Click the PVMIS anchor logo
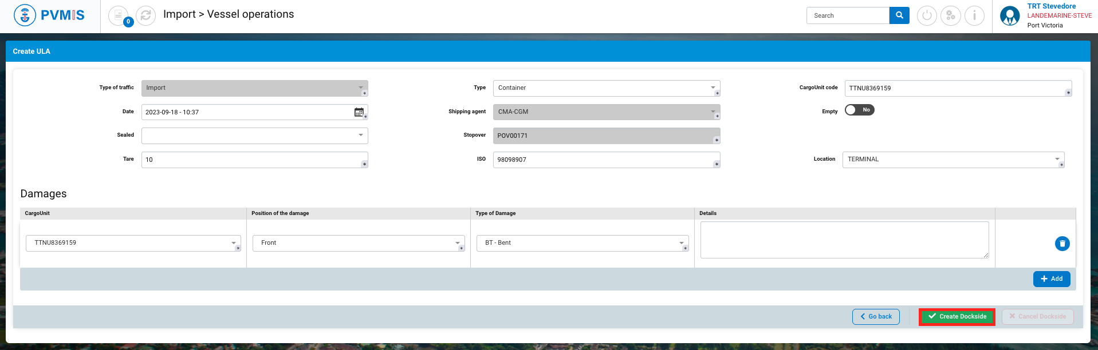The width and height of the screenshot is (1098, 350). (x=25, y=15)
